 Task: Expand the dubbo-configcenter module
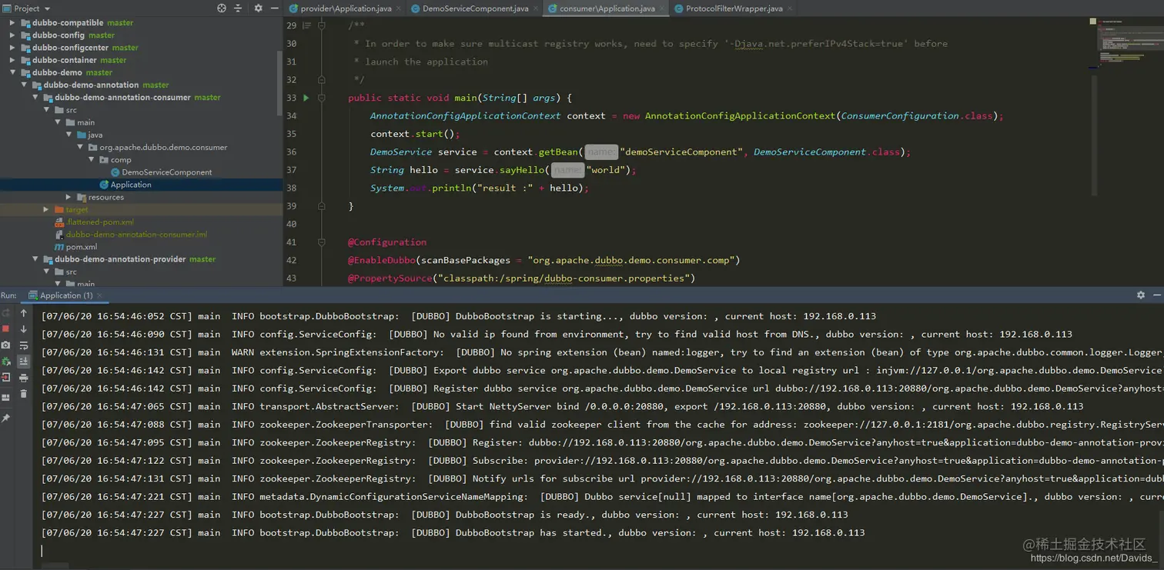point(12,48)
